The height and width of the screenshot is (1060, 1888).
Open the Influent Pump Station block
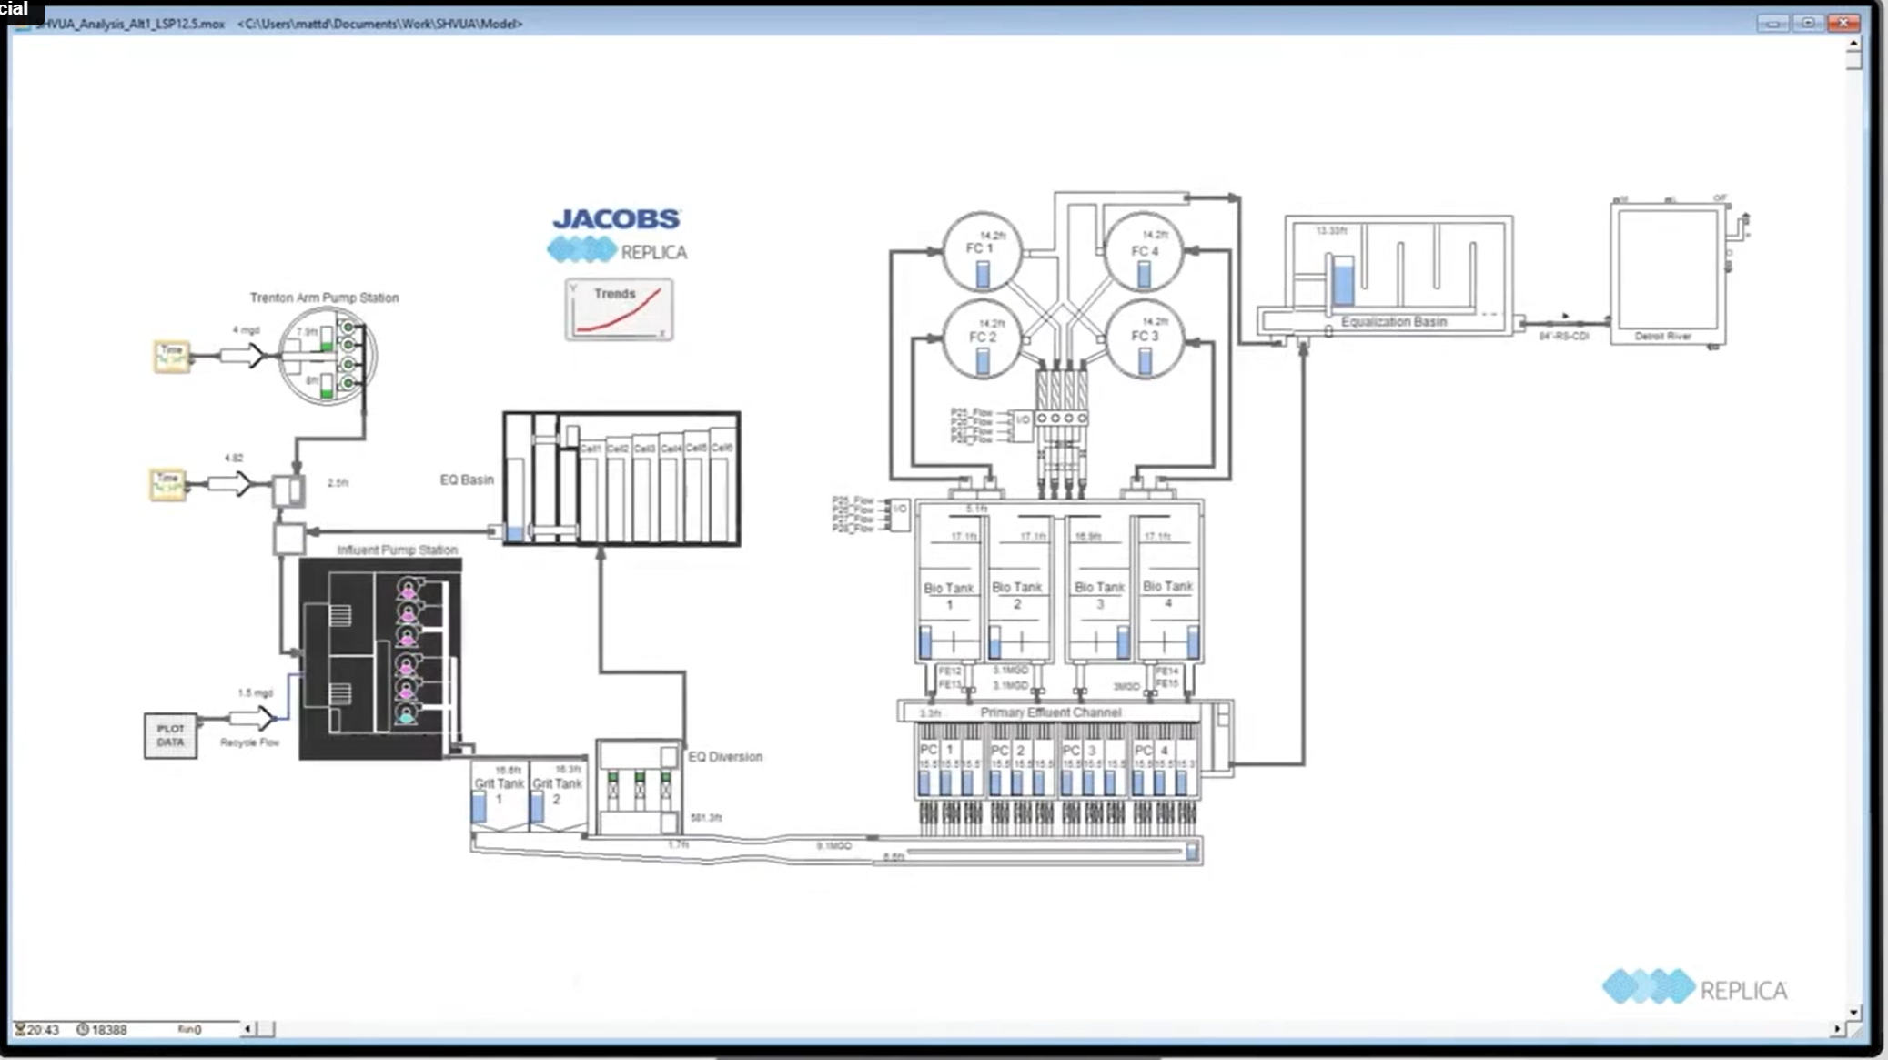tap(380, 659)
